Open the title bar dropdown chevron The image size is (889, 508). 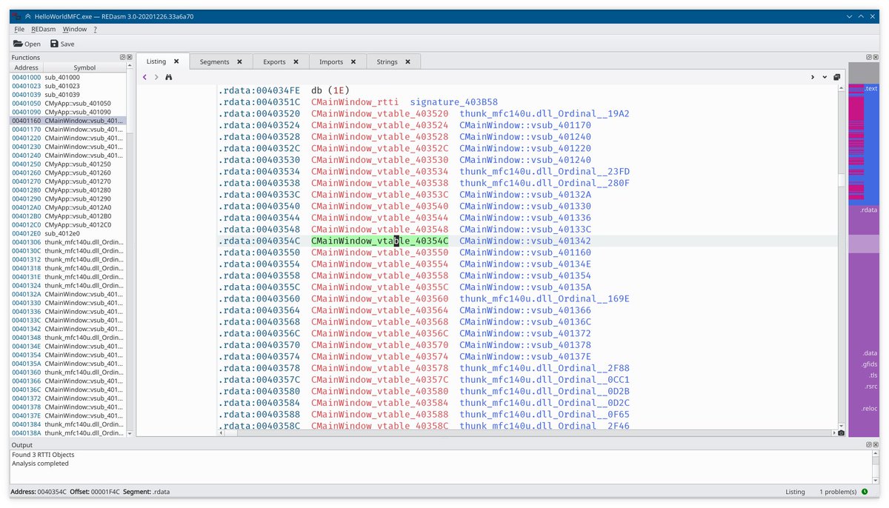click(849, 16)
